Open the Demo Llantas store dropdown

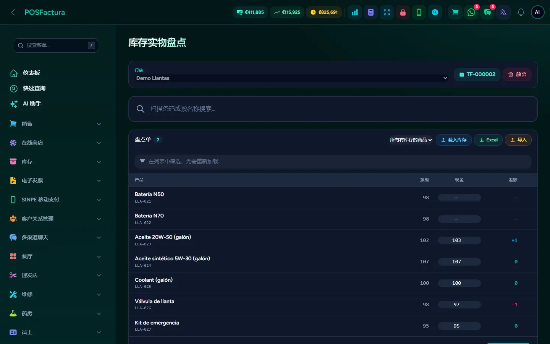pos(291,78)
